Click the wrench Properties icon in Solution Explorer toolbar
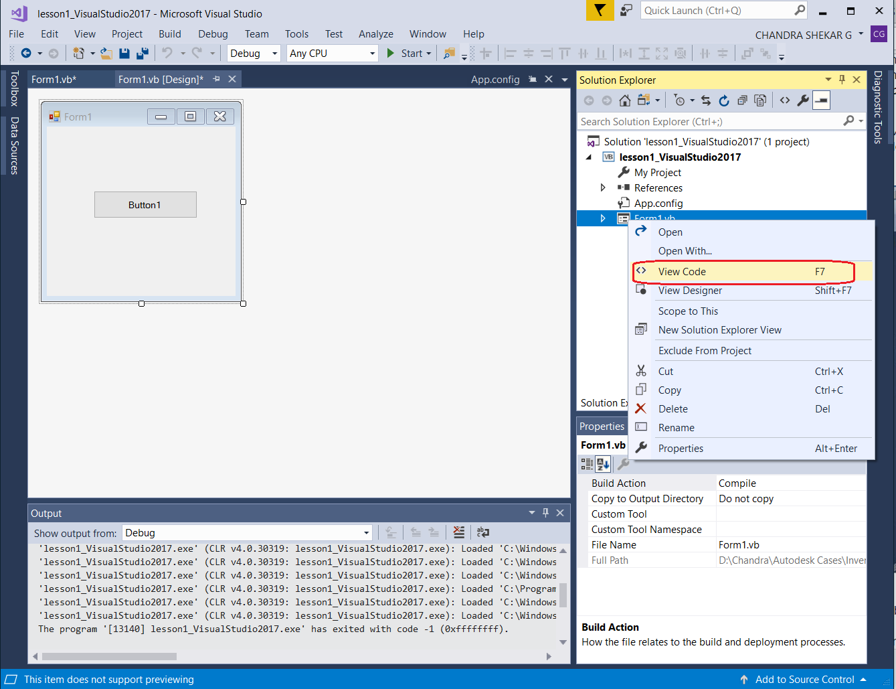The image size is (896, 689). click(803, 100)
